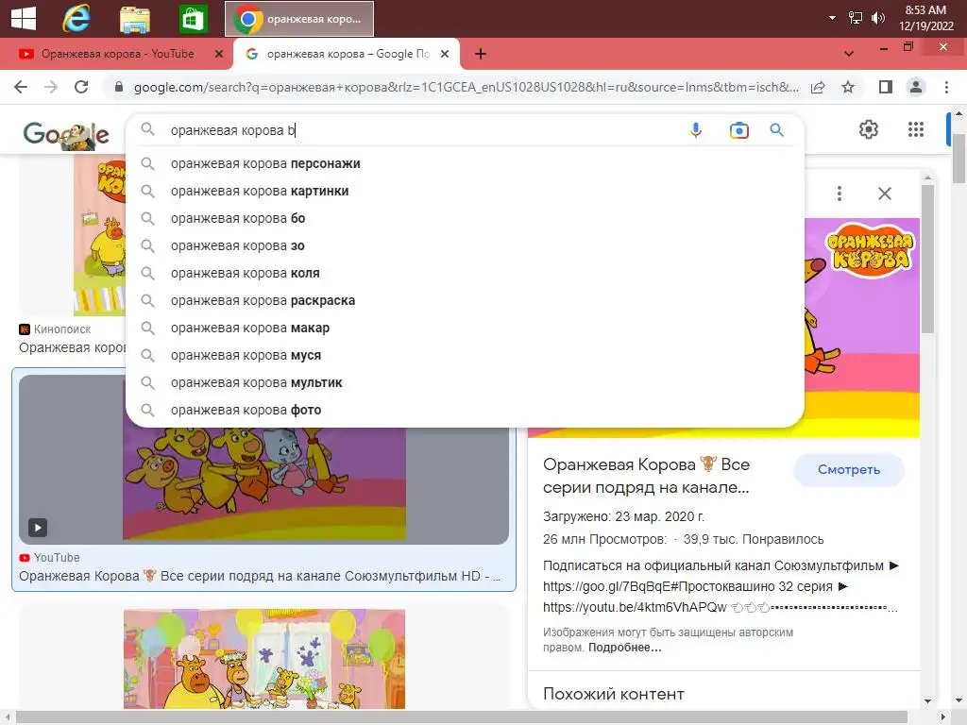Open the tab search dropdown chevron
The image size is (967, 725).
(x=849, y=54)
